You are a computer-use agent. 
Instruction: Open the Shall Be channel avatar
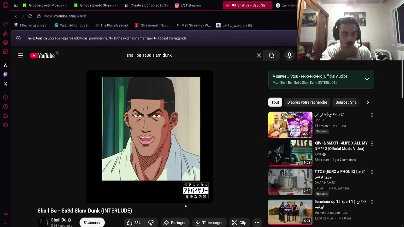pos(43,222)
